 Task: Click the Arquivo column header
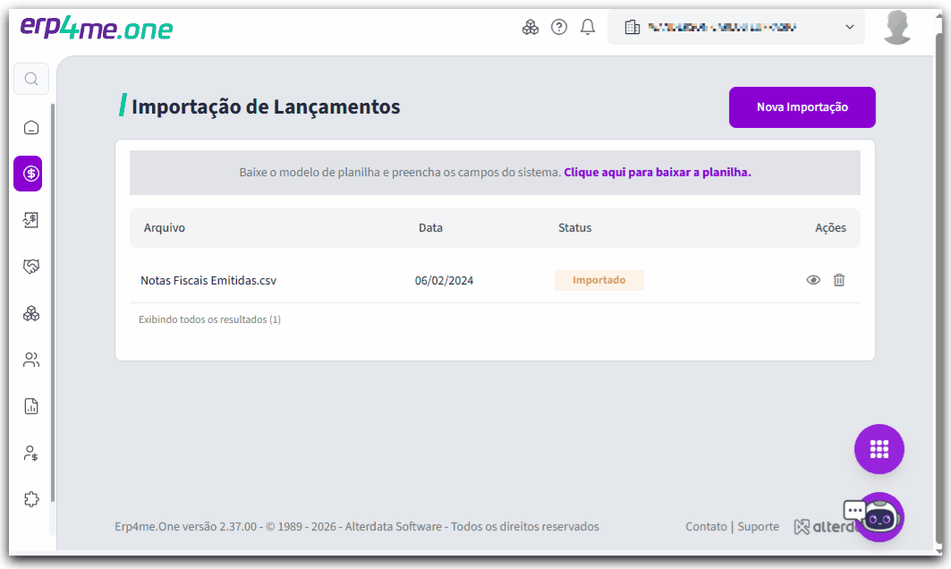click(165, 227)
